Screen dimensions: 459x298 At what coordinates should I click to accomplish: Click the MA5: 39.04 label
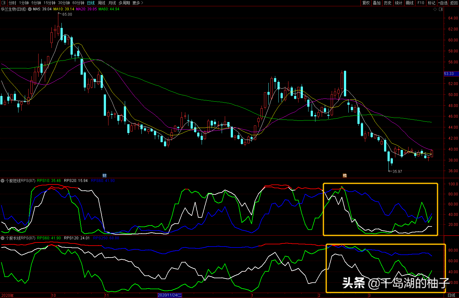(42, 9)
